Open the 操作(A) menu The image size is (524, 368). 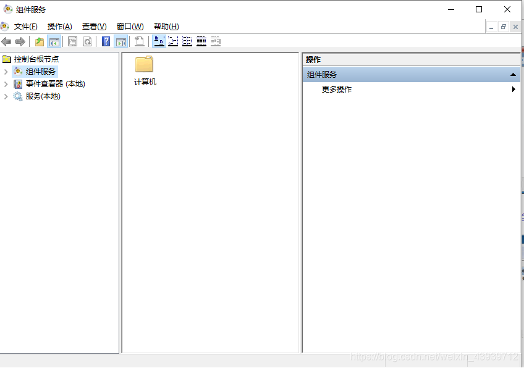click(60, 27)
